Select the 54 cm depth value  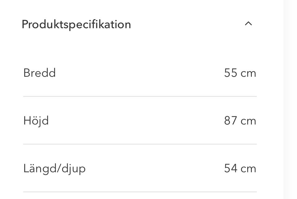pyautogui.click(x=240, y=169)
